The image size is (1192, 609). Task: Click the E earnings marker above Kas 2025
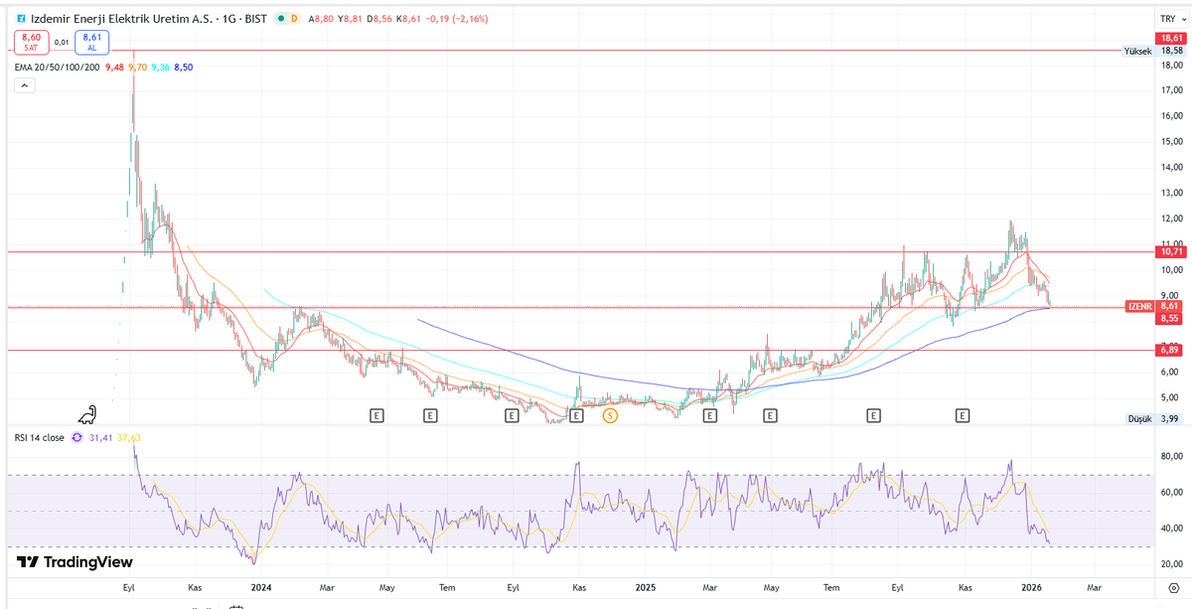click(x=963, y=415)
